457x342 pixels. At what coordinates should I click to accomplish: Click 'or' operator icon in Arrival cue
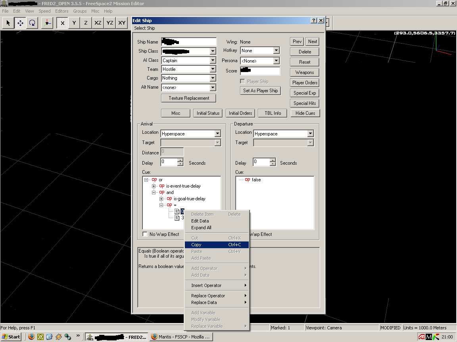(x=154, y=180)
